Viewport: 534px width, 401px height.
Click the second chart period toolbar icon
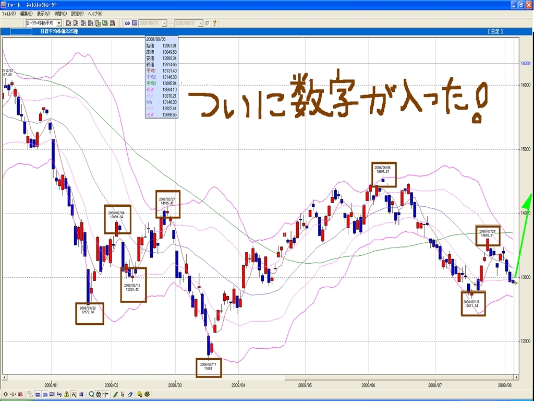[76, 23]
